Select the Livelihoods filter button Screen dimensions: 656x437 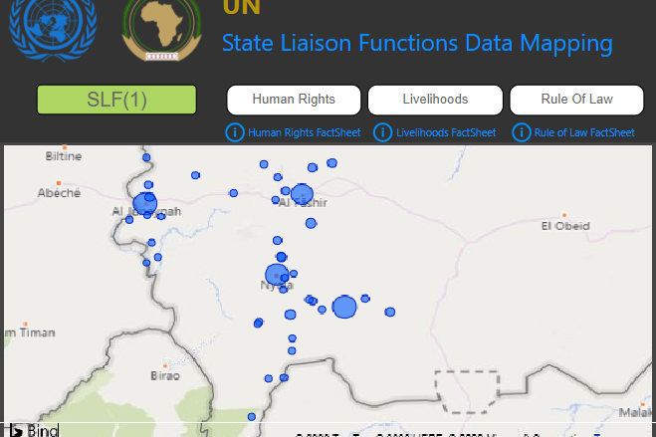[x=435, y=100]
